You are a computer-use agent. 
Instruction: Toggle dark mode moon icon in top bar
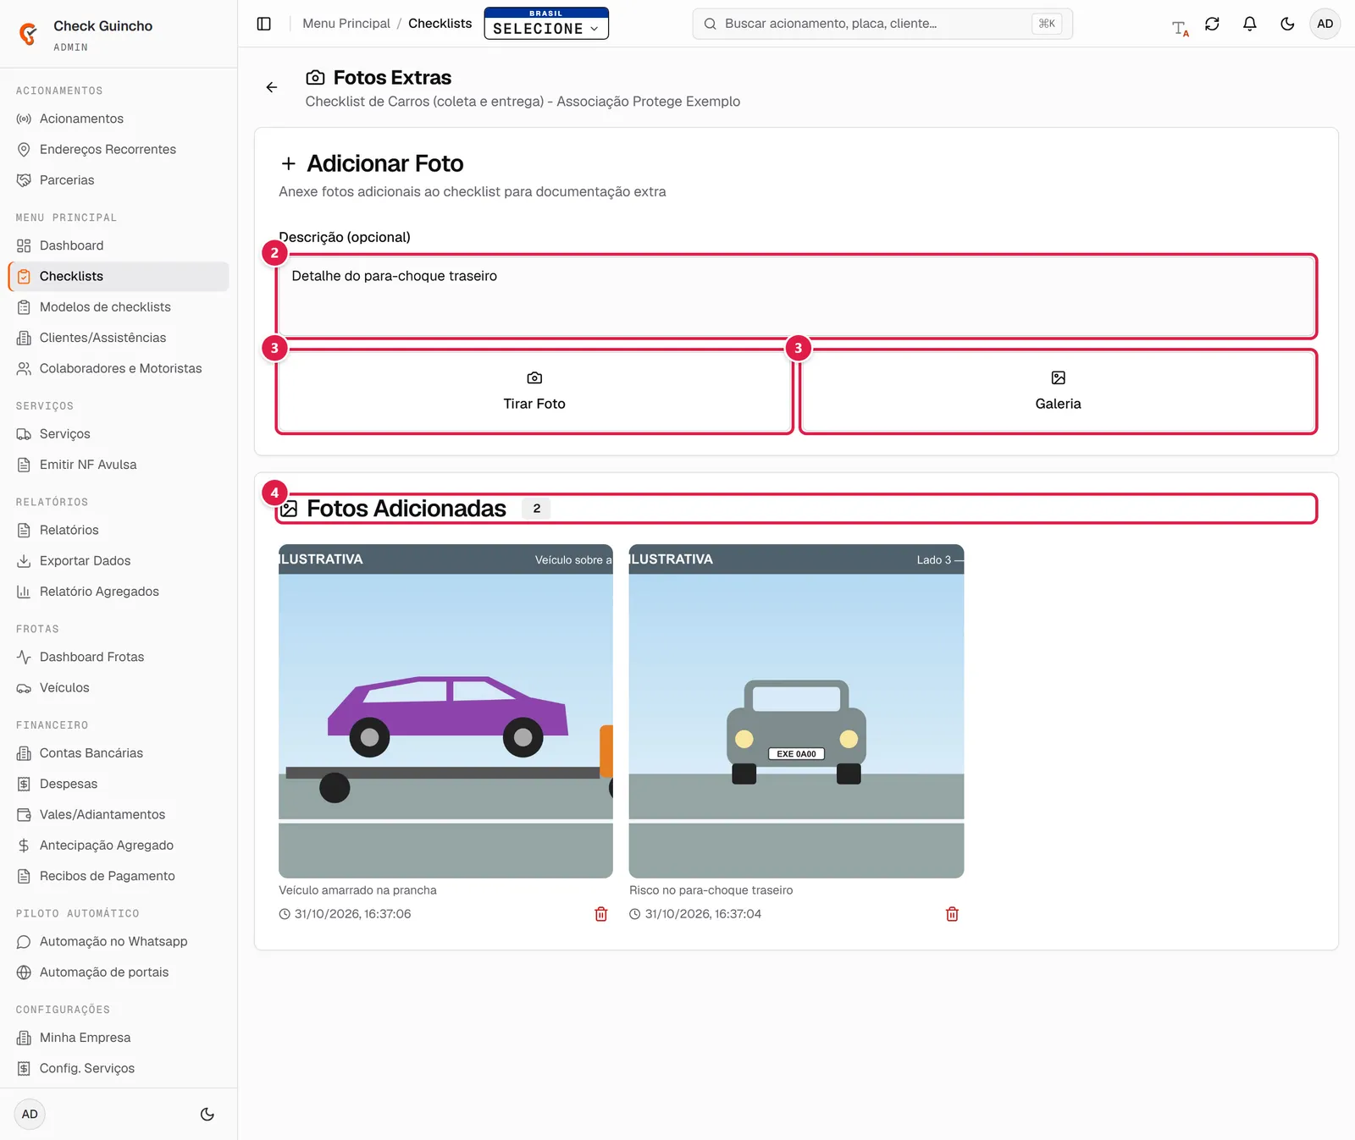[1287, 24]
